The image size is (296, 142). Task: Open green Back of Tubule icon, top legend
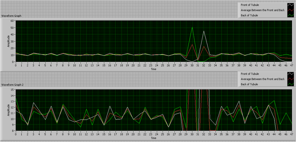[290, 15]
